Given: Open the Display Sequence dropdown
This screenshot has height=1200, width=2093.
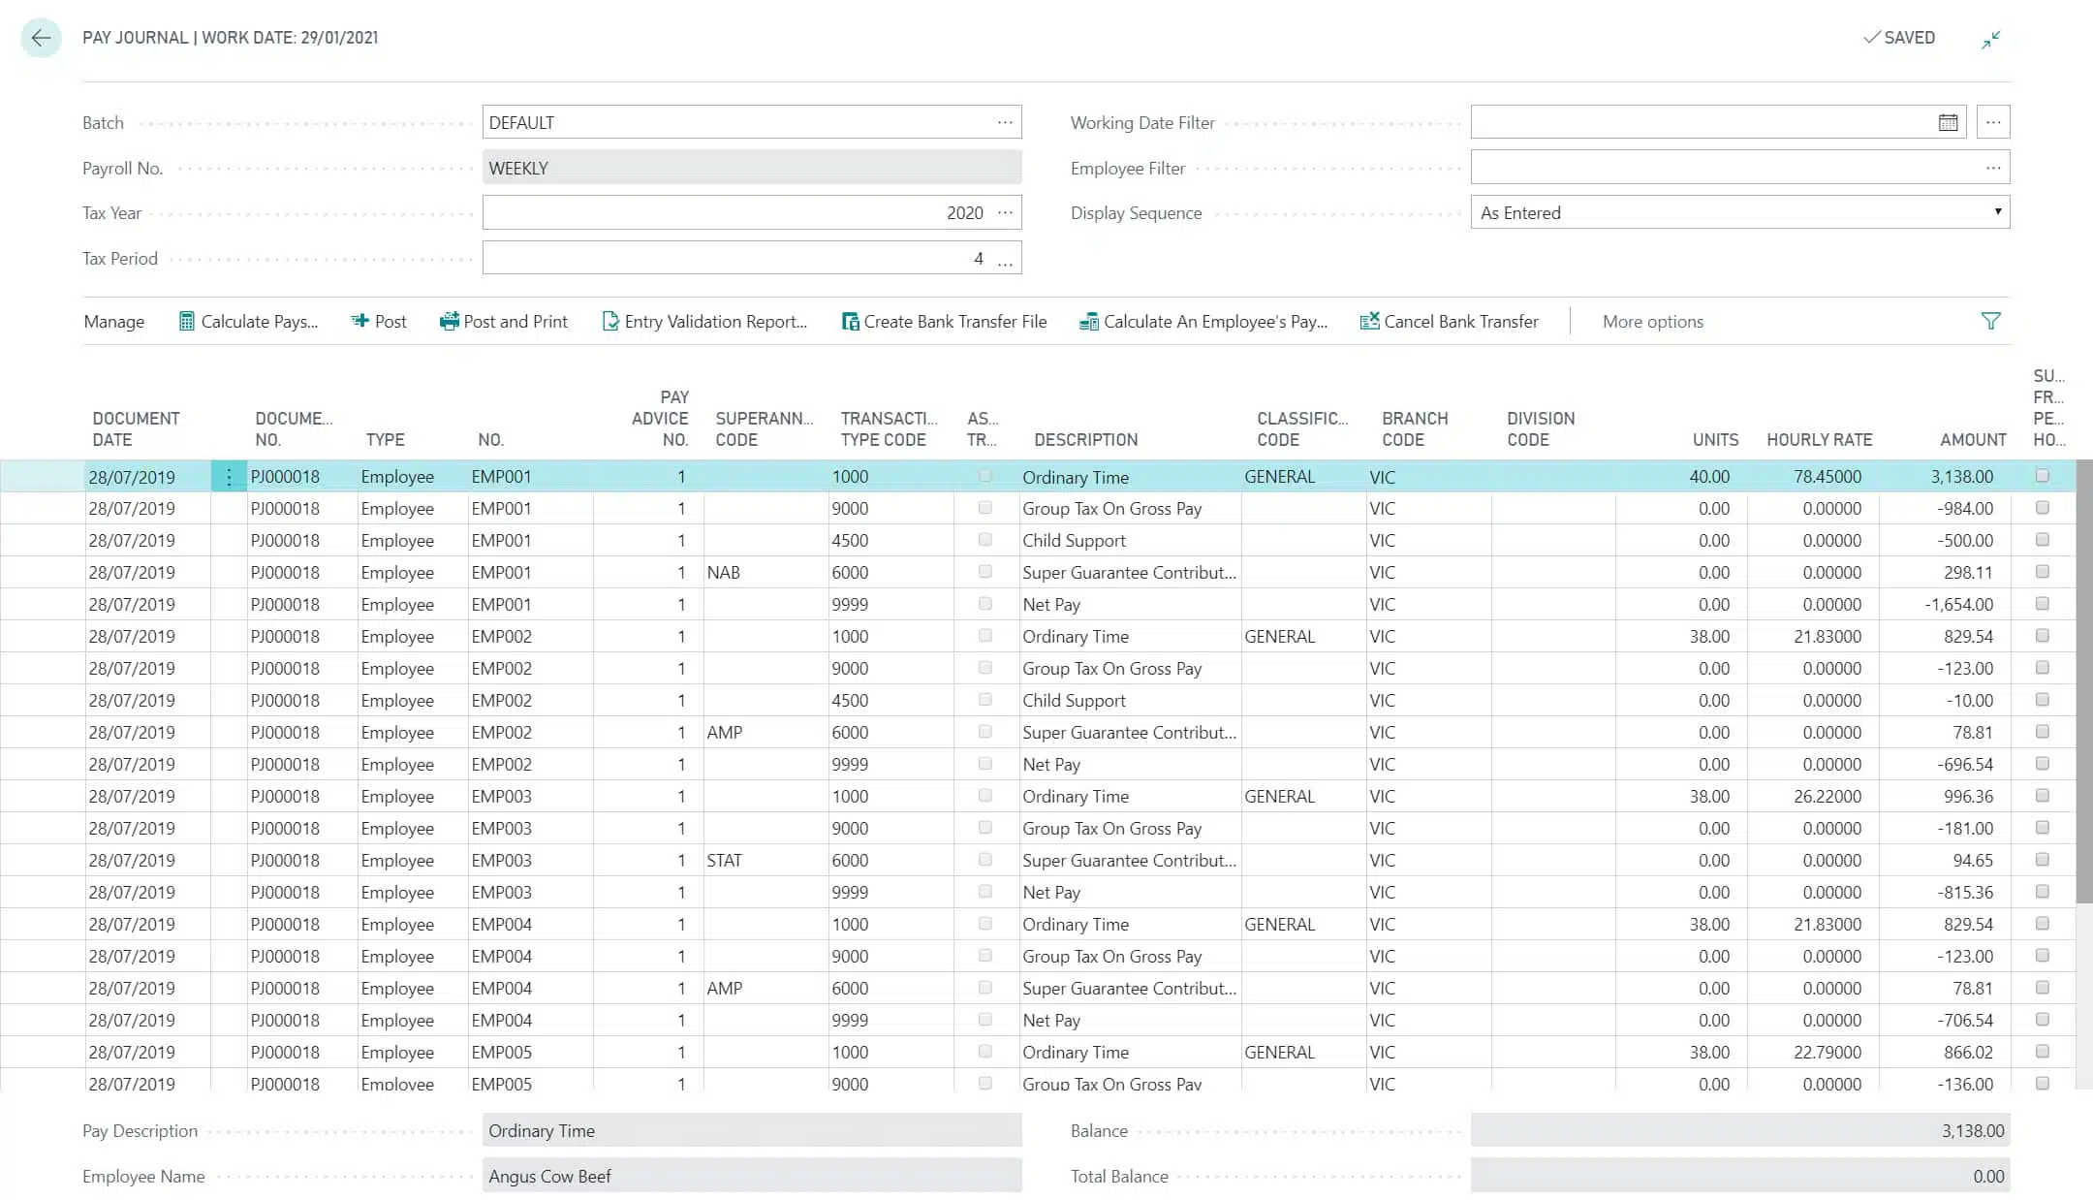Looking at the screenshot, I should (1997, 212).
